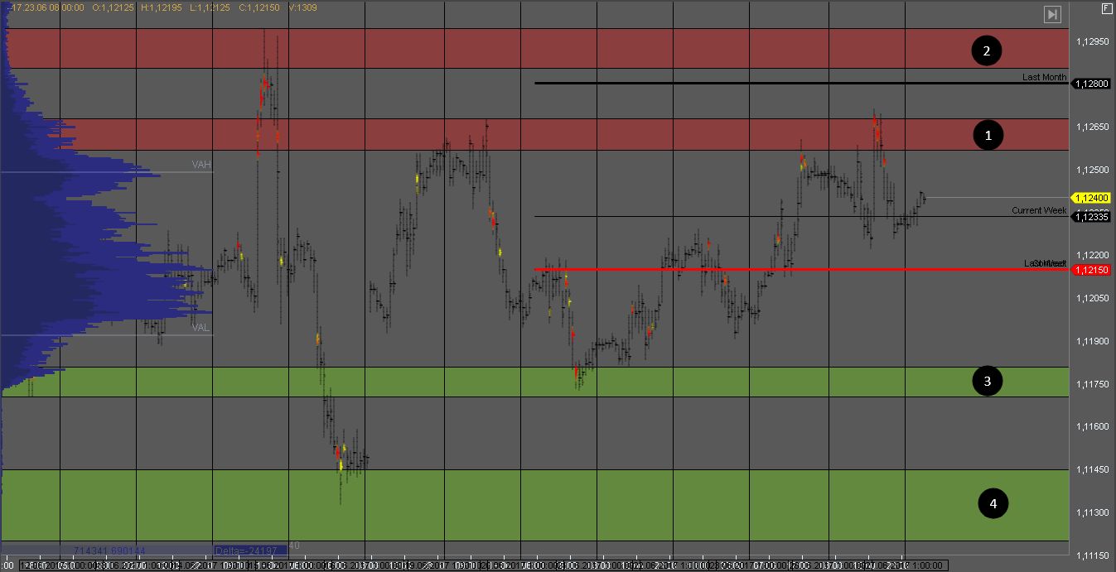This screenshot has height=572, width=1116.
Task: Click the black circle marker numbered 1
Action: coord(988,134)
